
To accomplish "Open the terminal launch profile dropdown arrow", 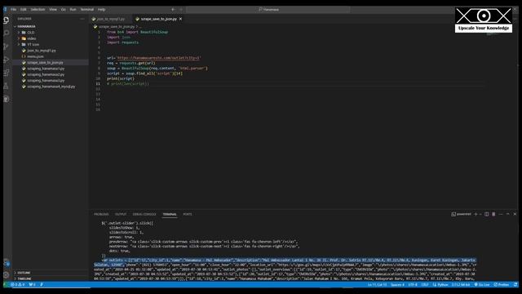I will [480, 214].
